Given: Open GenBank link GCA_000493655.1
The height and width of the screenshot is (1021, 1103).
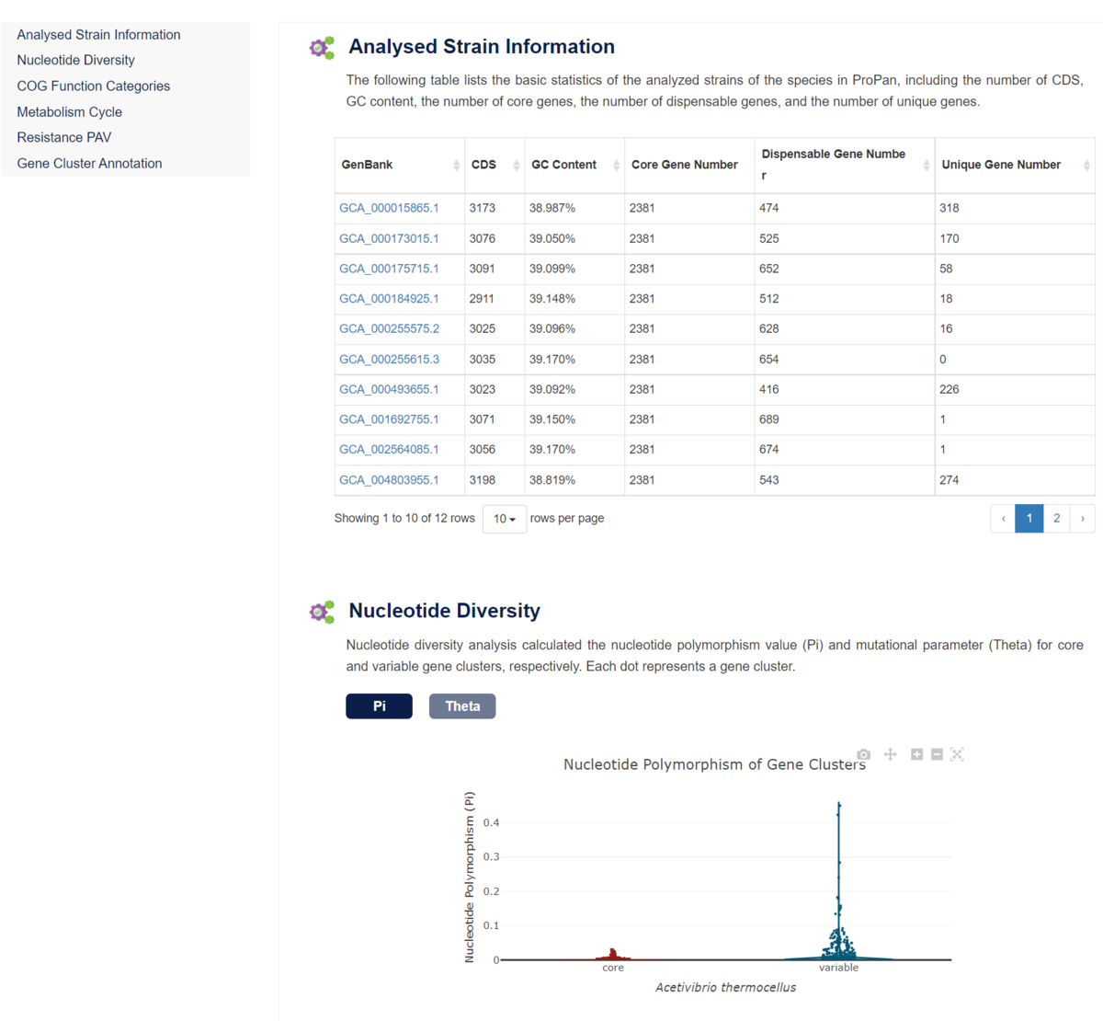Looking at the screenshot, I should click(x=389, y=389).
